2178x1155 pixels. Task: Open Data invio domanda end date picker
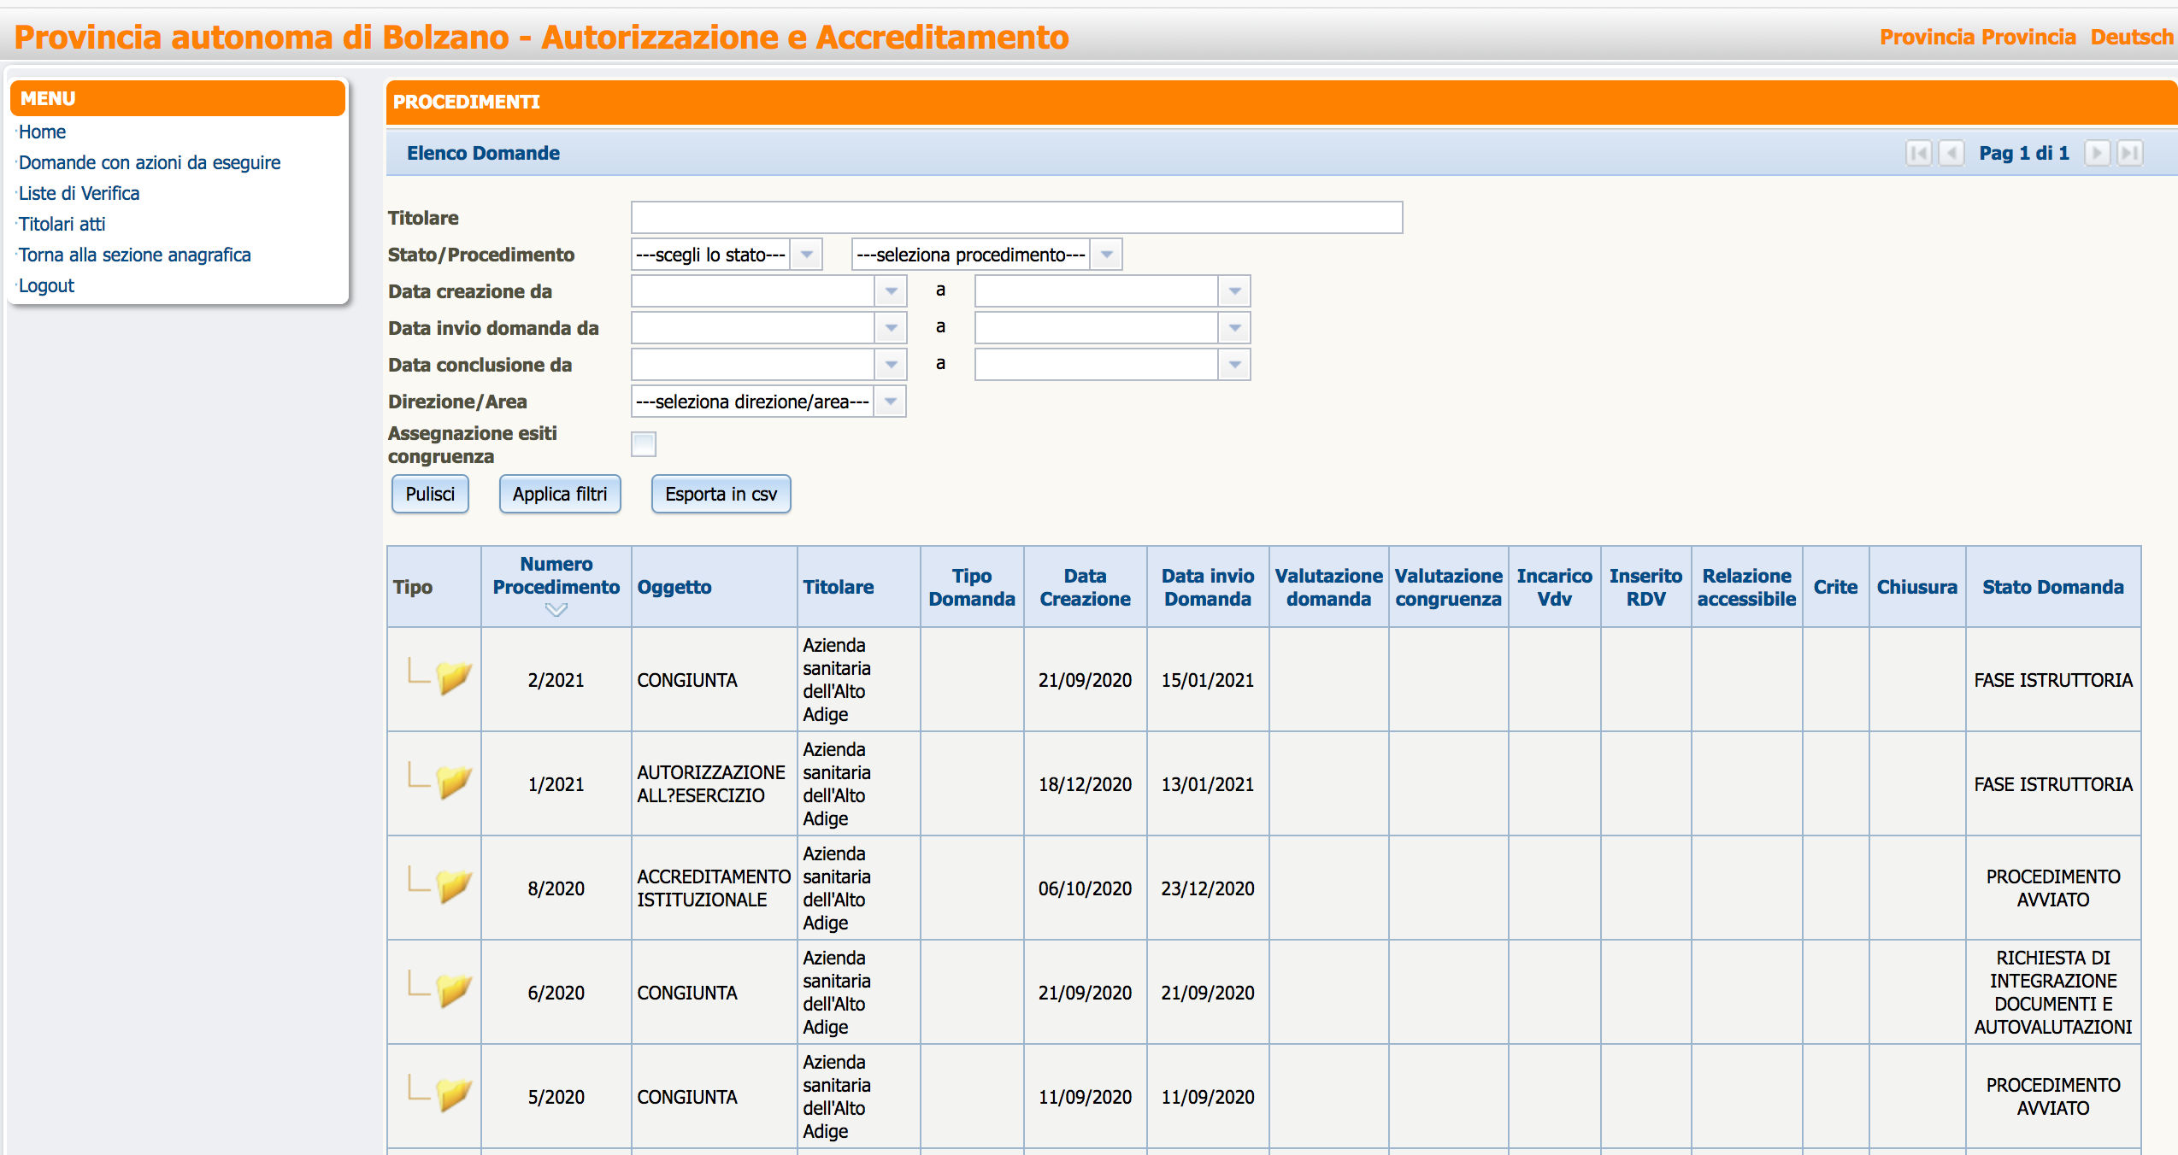[1234, 328]
